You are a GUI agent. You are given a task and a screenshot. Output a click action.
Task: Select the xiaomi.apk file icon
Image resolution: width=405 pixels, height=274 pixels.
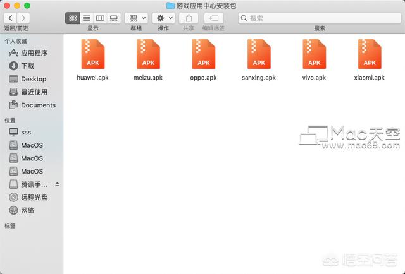(370, 54)
